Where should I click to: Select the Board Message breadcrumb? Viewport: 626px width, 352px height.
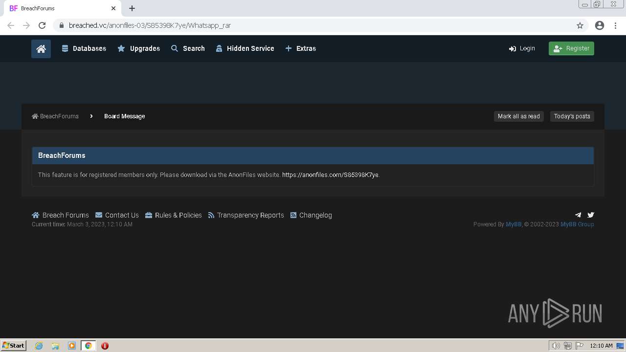124,116
